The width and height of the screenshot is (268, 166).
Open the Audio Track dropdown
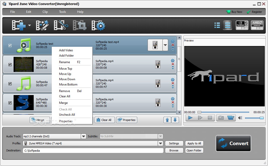(83, 136)
